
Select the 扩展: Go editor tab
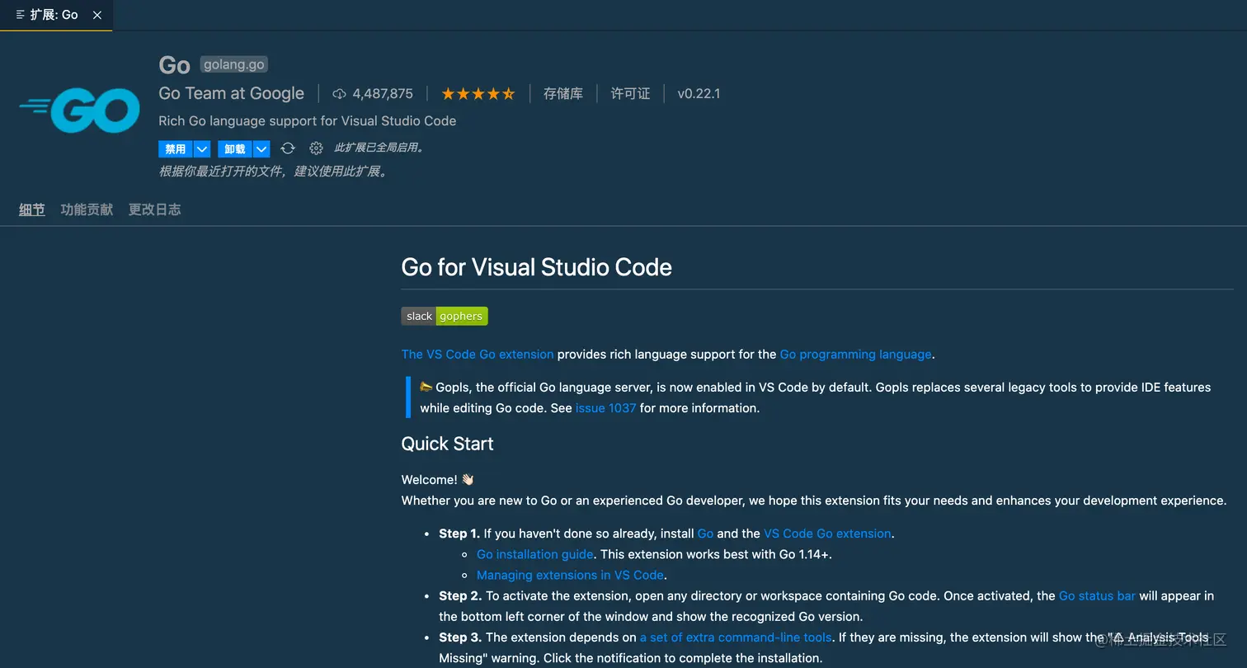pyautogui.click(x=56, y=15)
